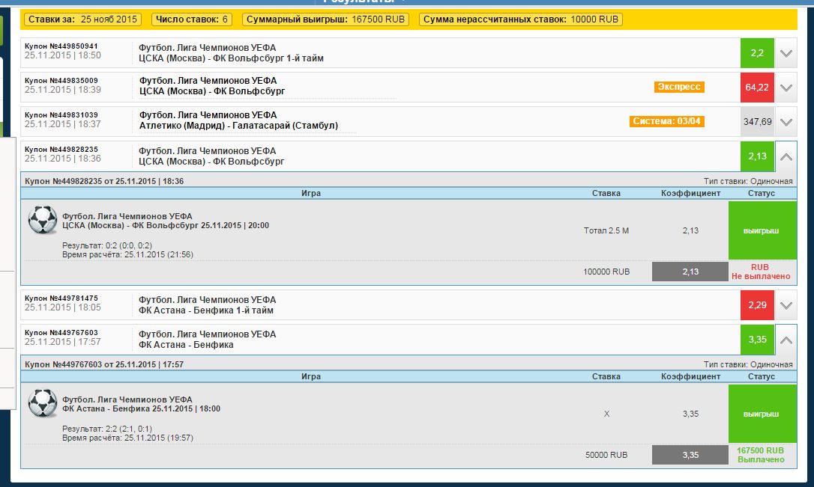Click 100000 RUB stake amount
Image resolution: width=814 pixels, height=487 pixels.
pyautogui.click(x=606, y=272)
